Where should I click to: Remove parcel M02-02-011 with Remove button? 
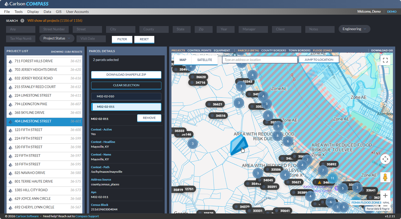(x=149, y=118)
